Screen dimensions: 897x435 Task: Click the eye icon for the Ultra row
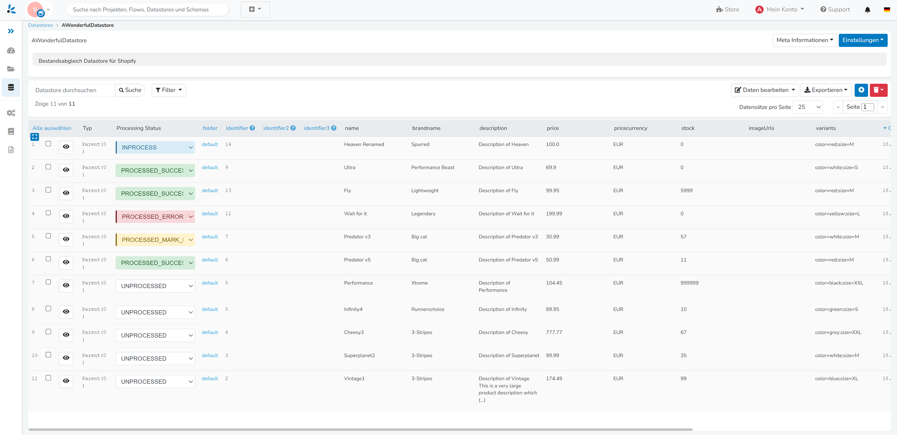point(66,170)
